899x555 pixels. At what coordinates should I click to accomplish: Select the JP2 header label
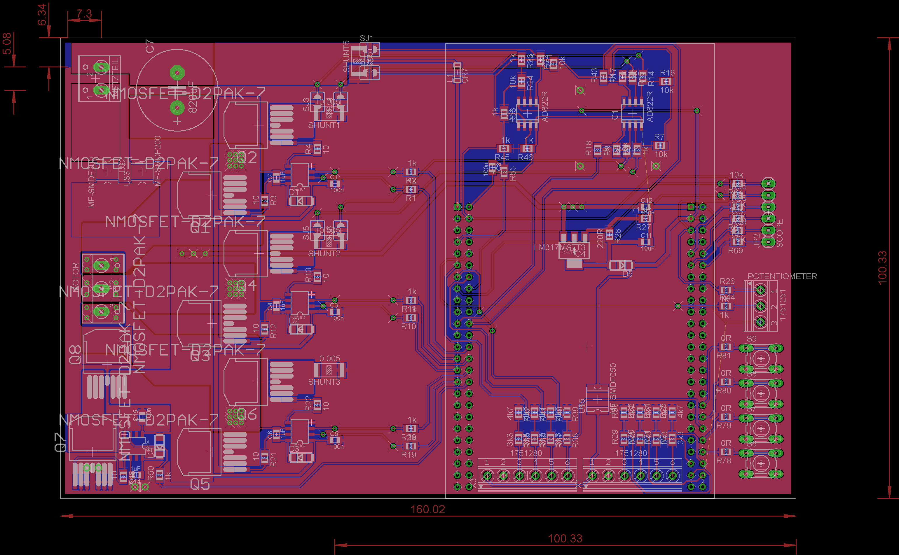[x=756, y=241]
